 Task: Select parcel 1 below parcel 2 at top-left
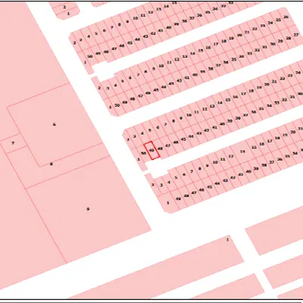coord(68,14)
